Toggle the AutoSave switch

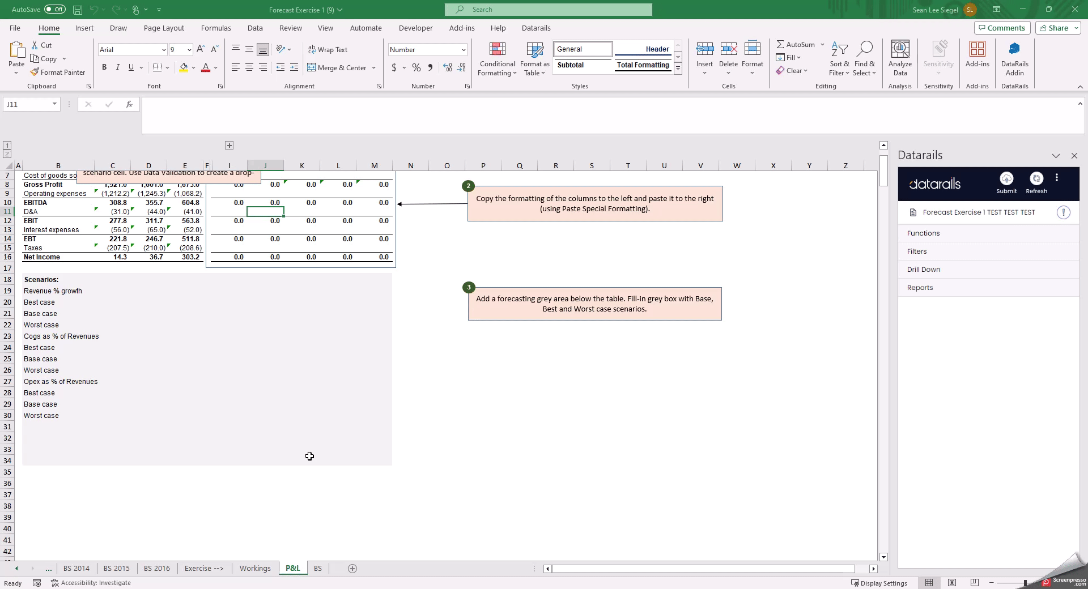point(54,9)
